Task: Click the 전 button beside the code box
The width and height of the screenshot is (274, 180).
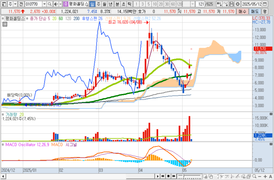Action: (x=21, y=4)
